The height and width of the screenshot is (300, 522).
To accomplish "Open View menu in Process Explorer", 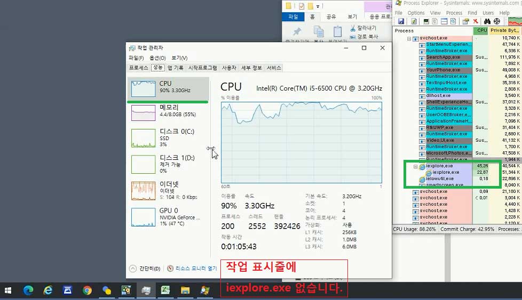I will 435,13.
